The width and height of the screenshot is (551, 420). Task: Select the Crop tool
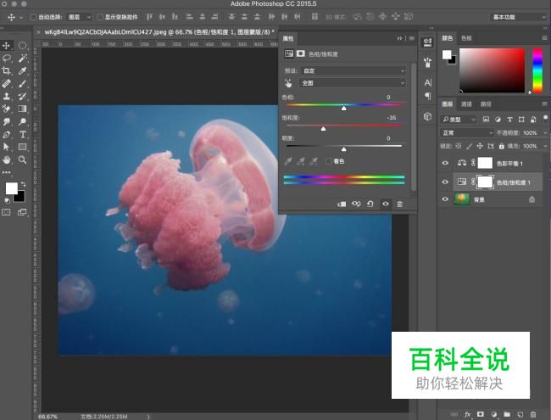(7, 71)
